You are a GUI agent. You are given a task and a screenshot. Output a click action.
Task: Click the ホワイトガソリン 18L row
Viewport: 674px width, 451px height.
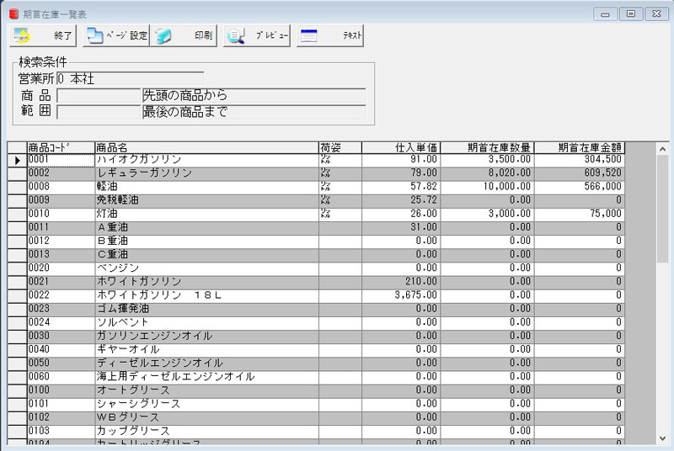coord(206,295)
